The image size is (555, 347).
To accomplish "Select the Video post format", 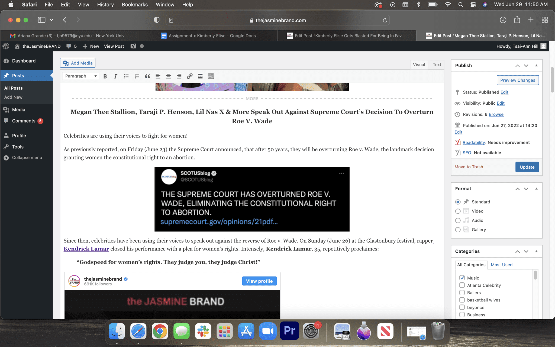I will pyautogui.click(x=458, y=211).
